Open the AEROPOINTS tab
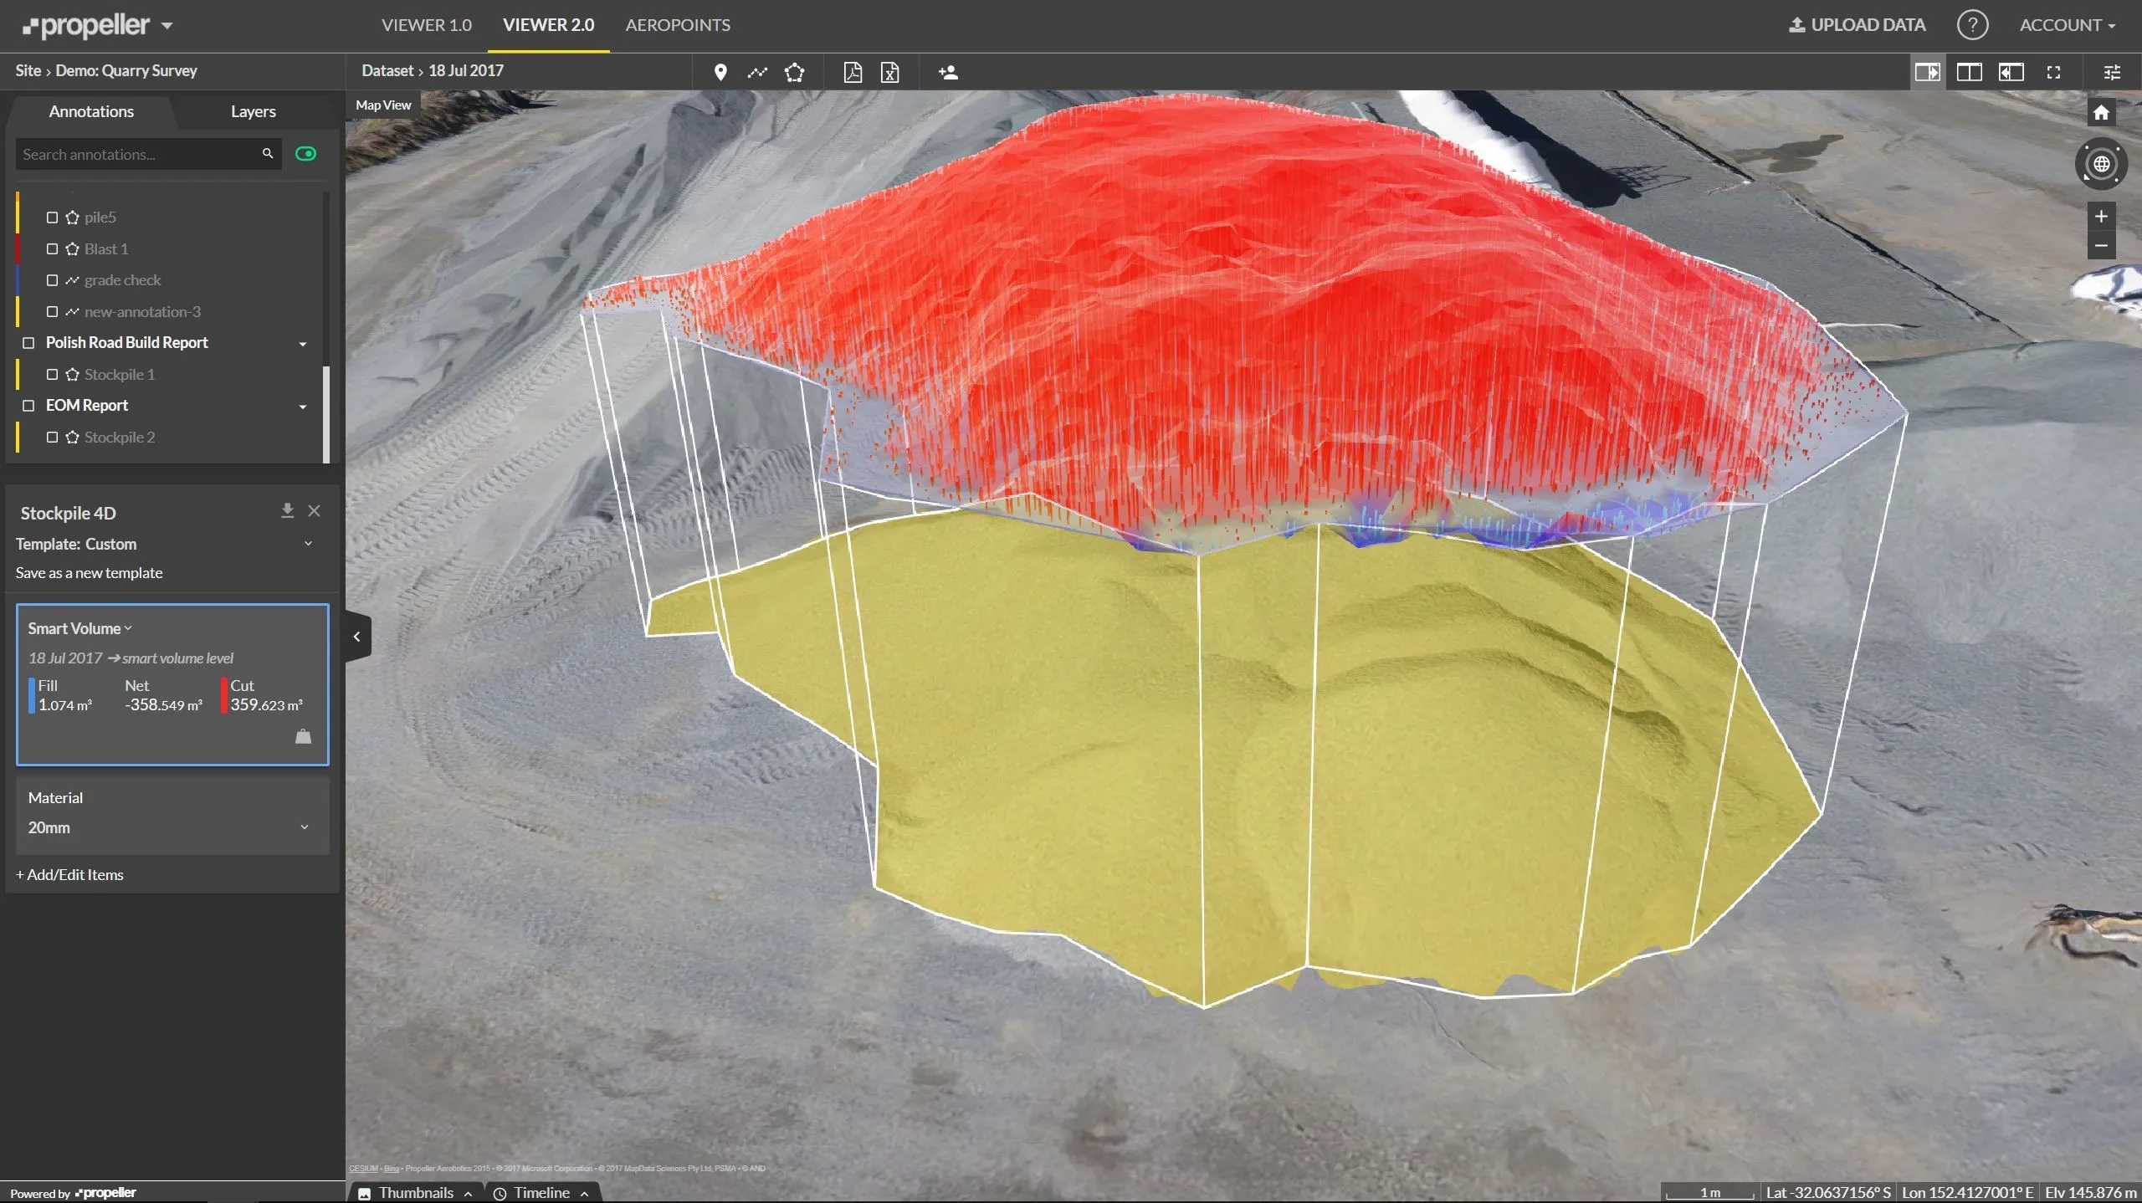 click(678, 25)
